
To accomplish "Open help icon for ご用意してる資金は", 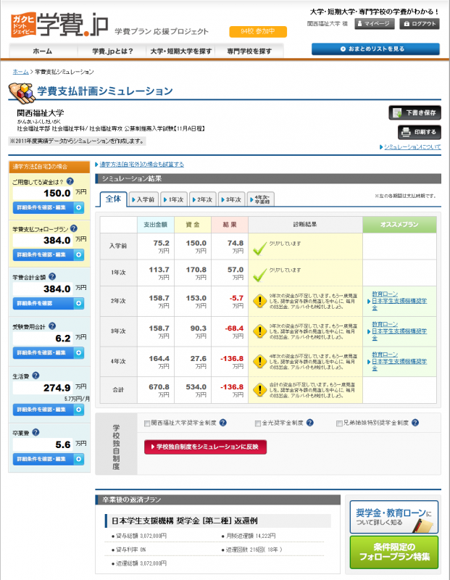I will click(70, 181).
